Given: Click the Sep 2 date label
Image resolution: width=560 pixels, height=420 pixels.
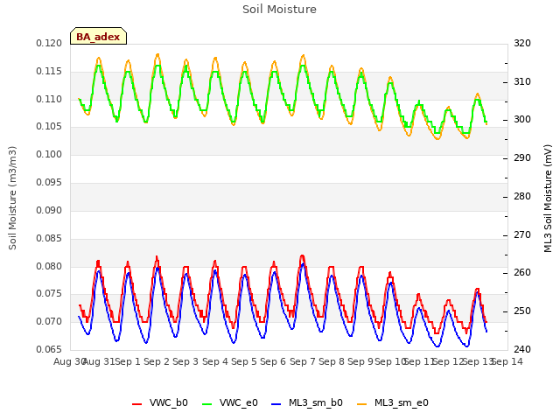Looking at the screenshot, I should (157, 361).
